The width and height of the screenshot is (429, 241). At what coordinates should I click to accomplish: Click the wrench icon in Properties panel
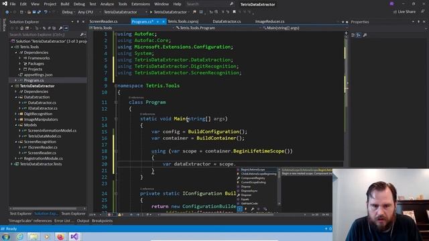(365, 35)
